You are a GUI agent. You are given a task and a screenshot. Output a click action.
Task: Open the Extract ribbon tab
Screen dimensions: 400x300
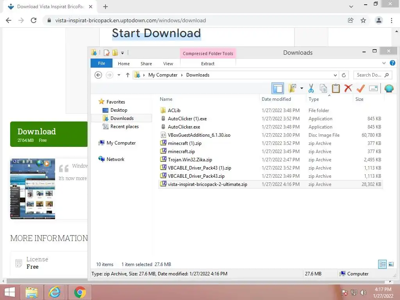(x=208, y=64)
